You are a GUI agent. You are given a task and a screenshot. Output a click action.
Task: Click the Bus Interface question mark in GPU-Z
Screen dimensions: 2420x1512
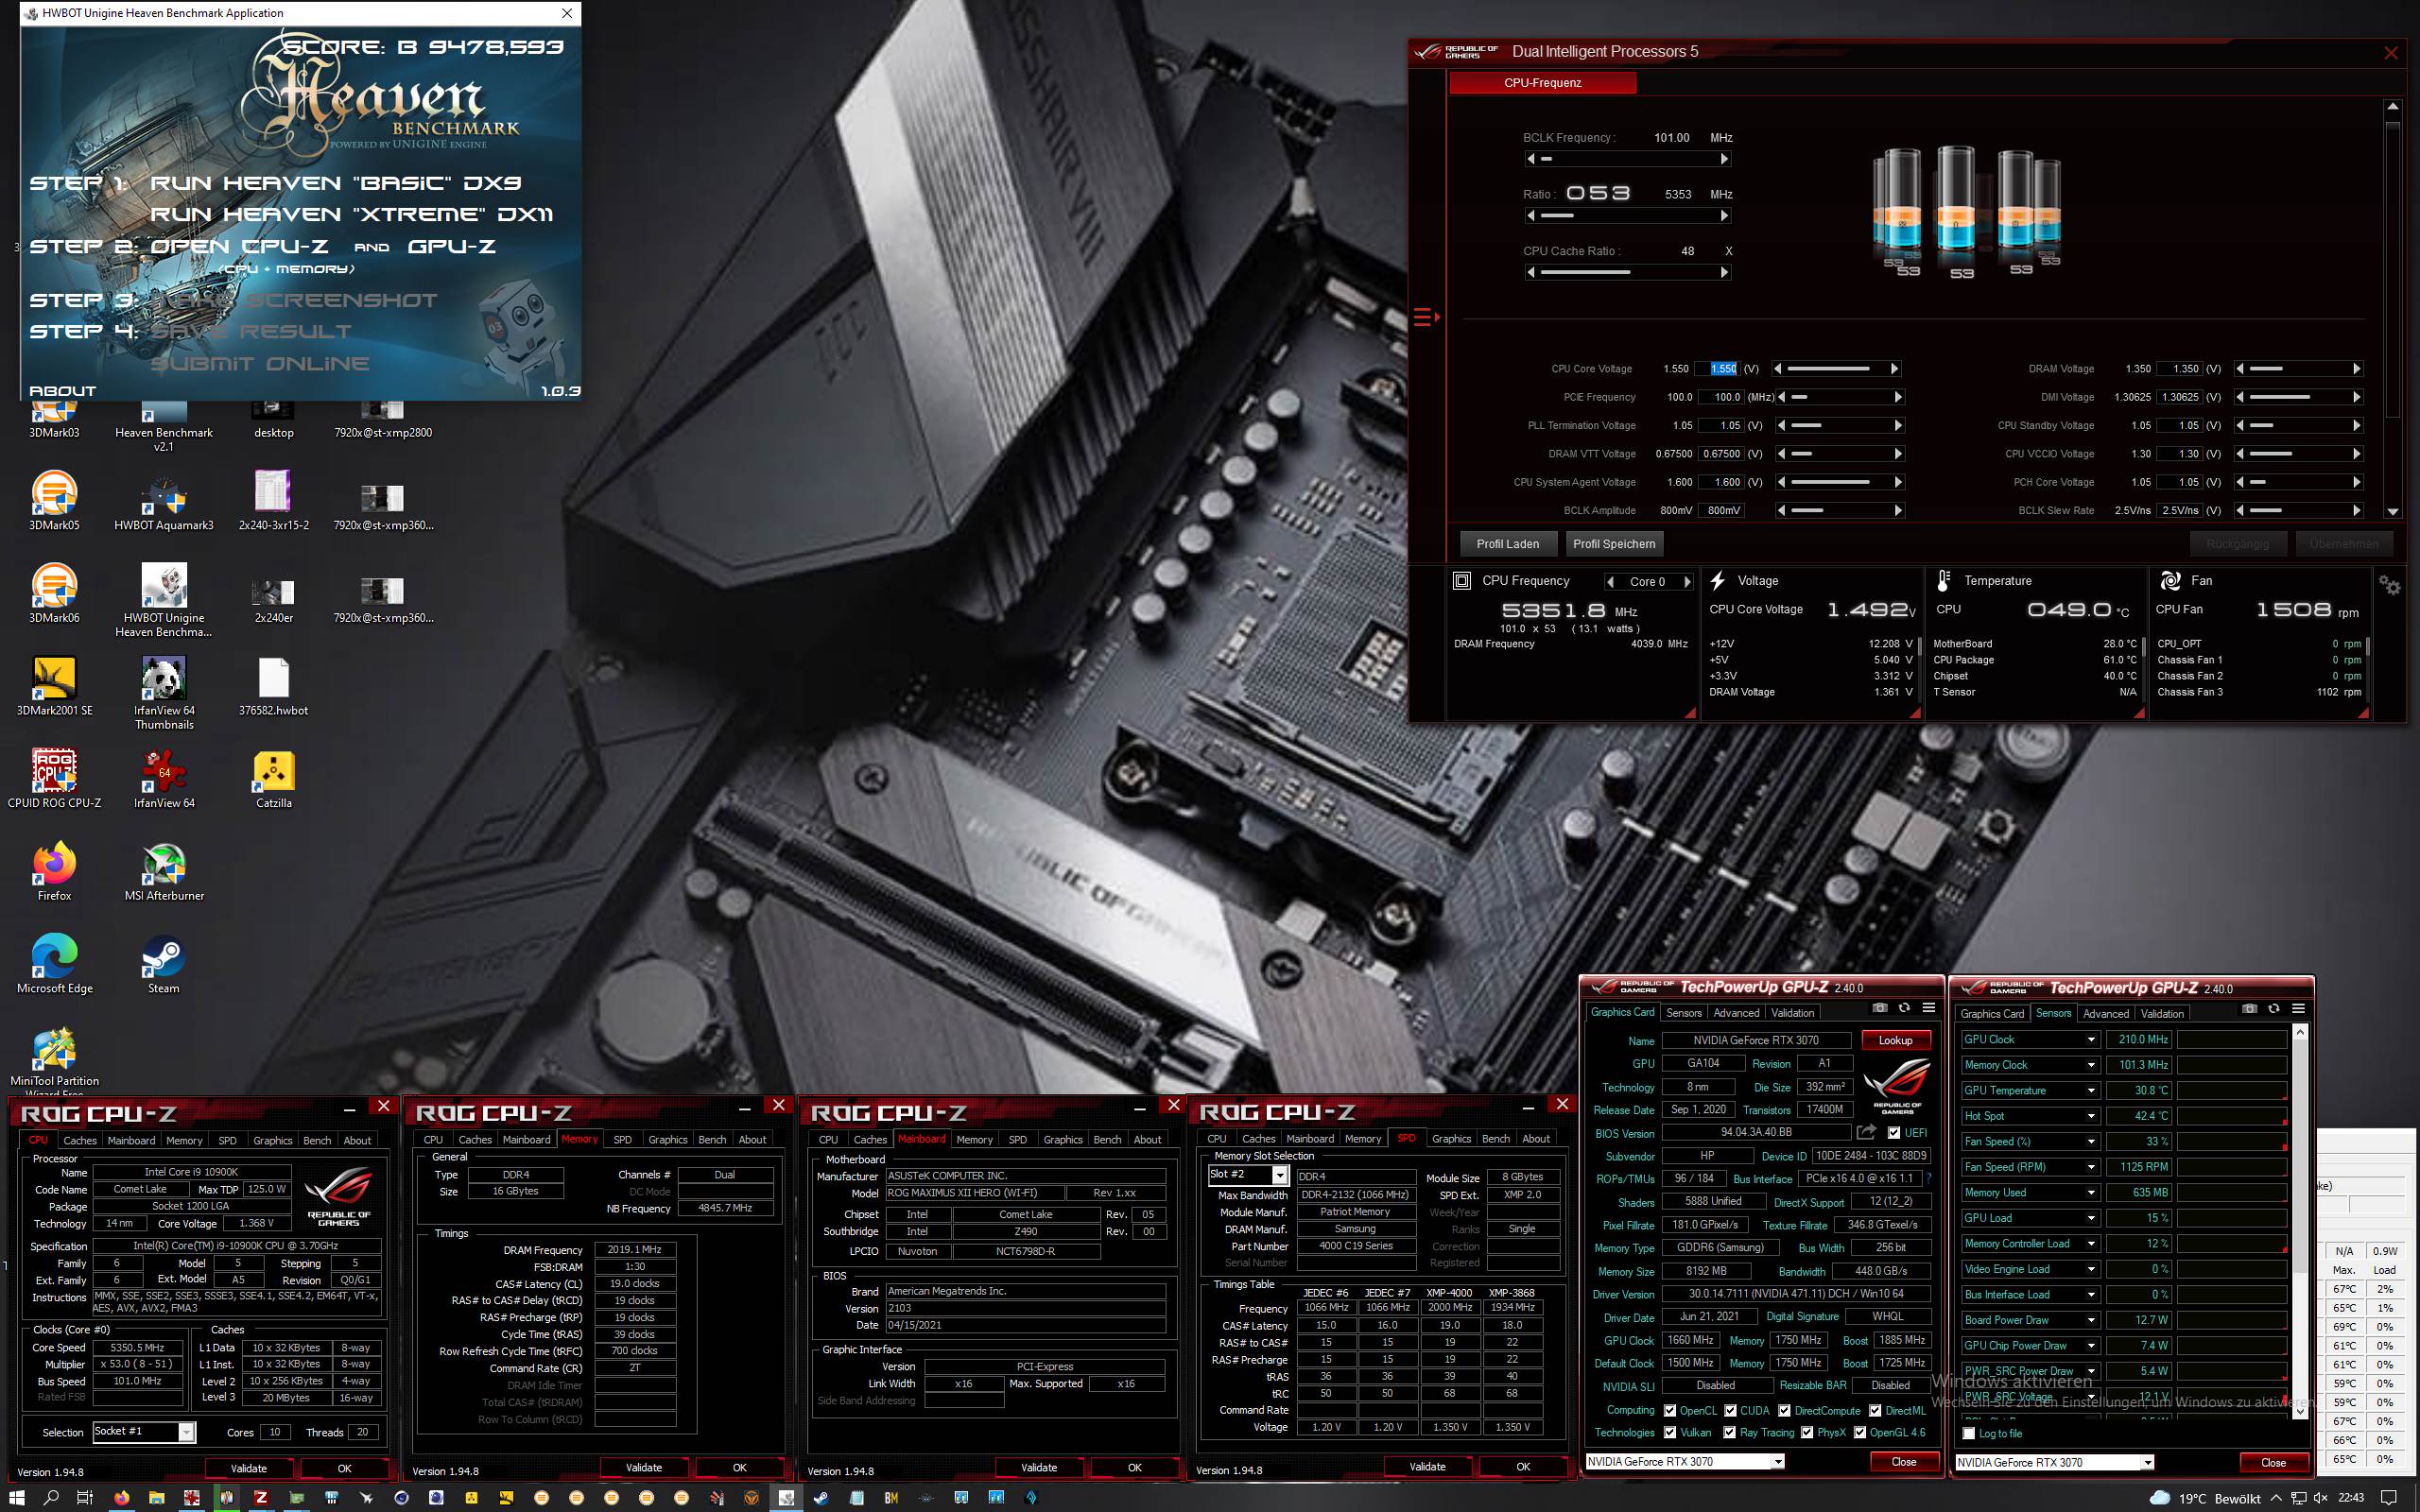pyautogui.click(x=1929, y=1178)
